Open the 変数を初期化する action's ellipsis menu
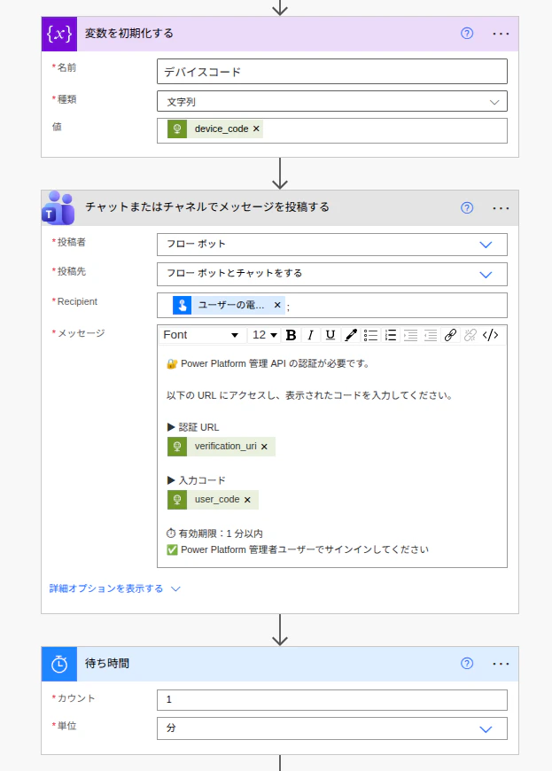The height and width of the screenshot is (771, 552). click(x=501, y=34)
